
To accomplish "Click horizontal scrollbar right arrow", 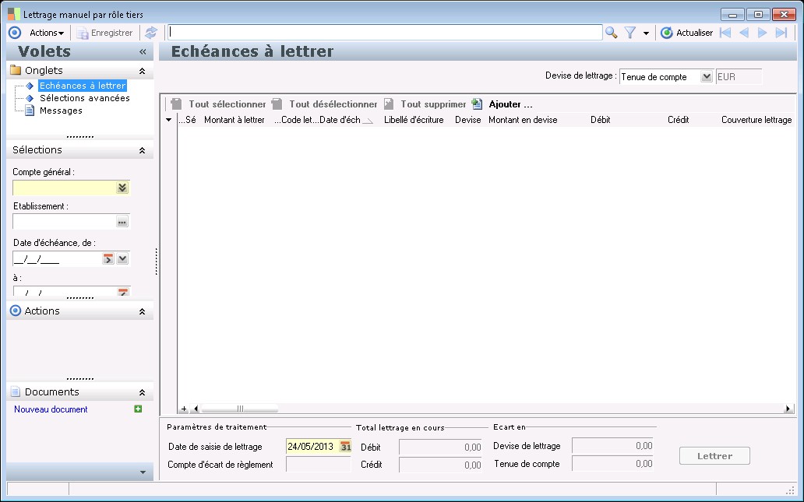I will pos(788,409).
